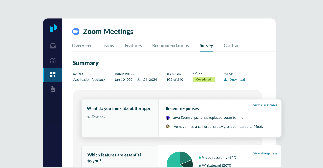Select the applications grid sidebar icon

[x=53, y=75]
